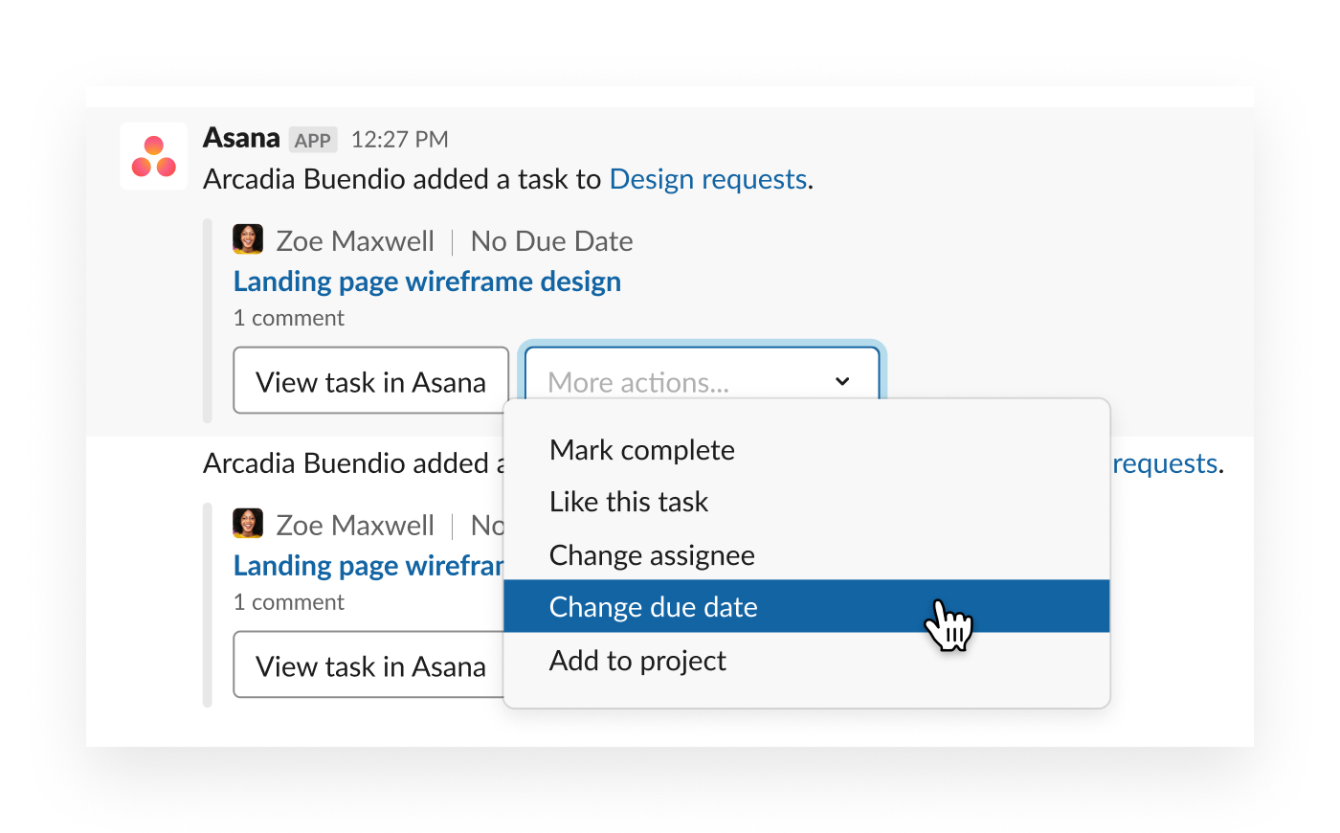Image resolution: width=1340 pixels, height=833 pixels.
Task: Click 'No Due Date' in first message
Action: point(552,241)
